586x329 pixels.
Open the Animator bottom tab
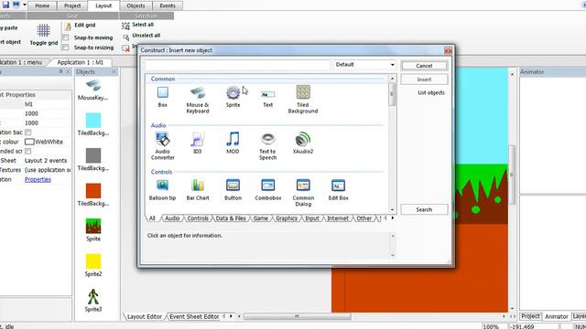556,316
